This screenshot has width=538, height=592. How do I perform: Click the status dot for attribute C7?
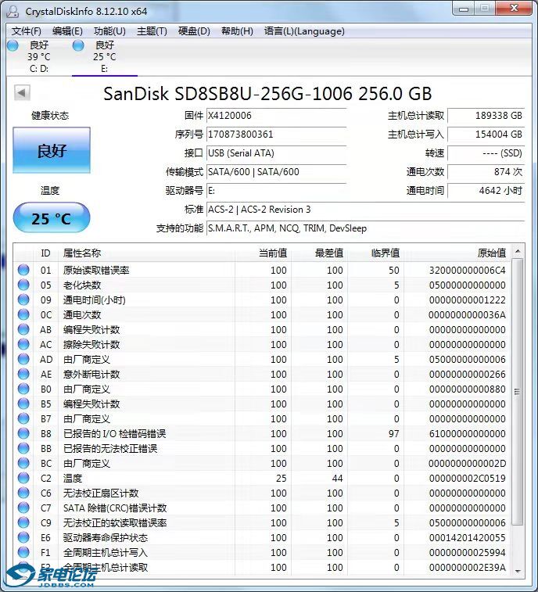pos(23,508)
